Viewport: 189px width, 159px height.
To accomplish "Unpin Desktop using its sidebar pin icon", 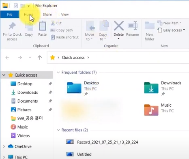I will click(50, 84).
